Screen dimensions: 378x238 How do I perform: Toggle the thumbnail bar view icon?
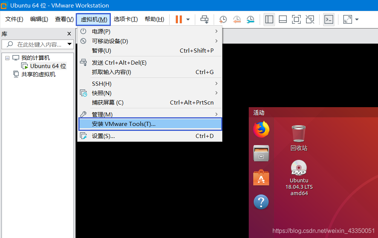283,20
